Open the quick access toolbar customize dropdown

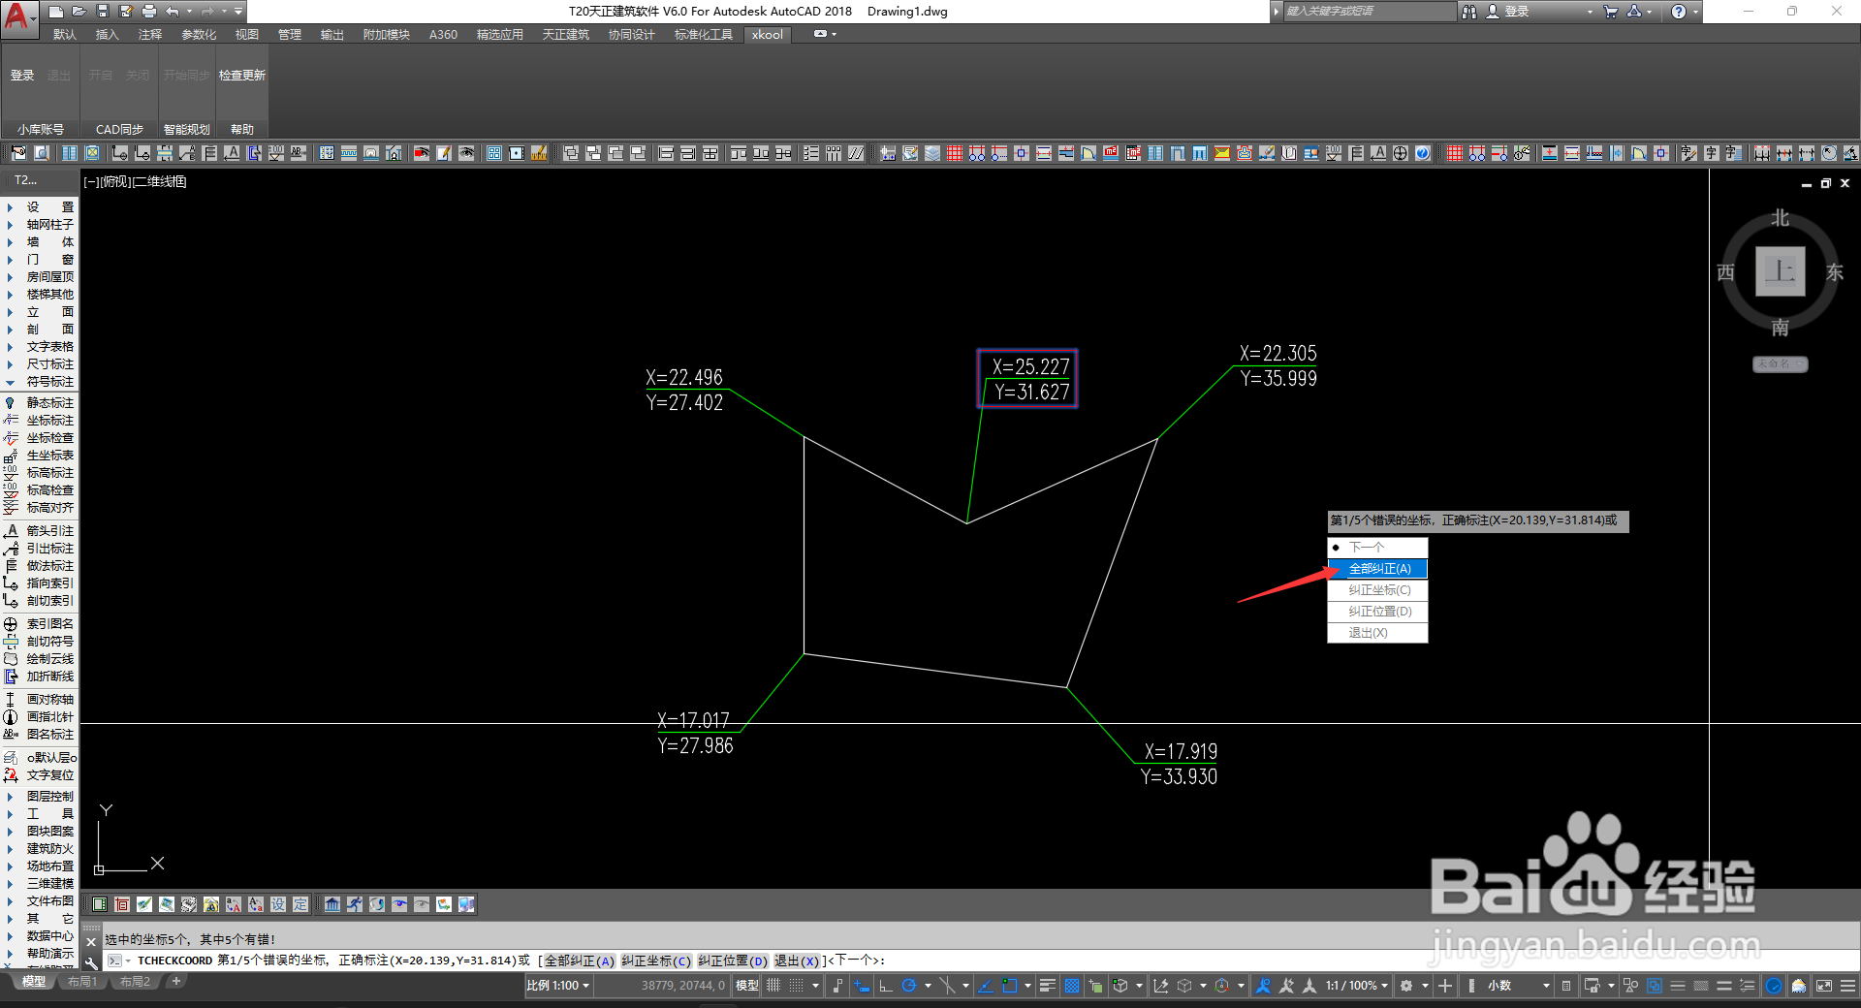click(x=238, y=12)
